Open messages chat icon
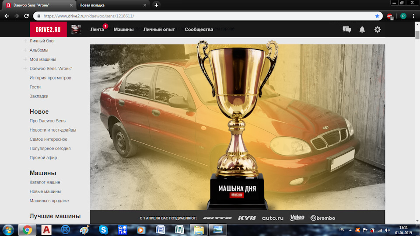This screenshot has height=236, width=420. pyautogui.click(x=346, y=29)
